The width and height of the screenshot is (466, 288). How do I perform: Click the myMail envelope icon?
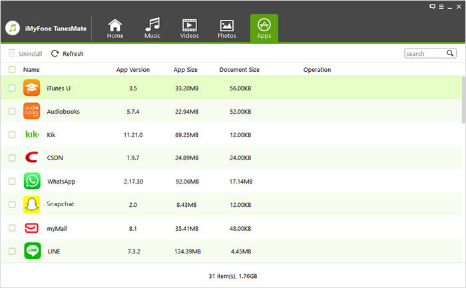[x=32, y=228]
